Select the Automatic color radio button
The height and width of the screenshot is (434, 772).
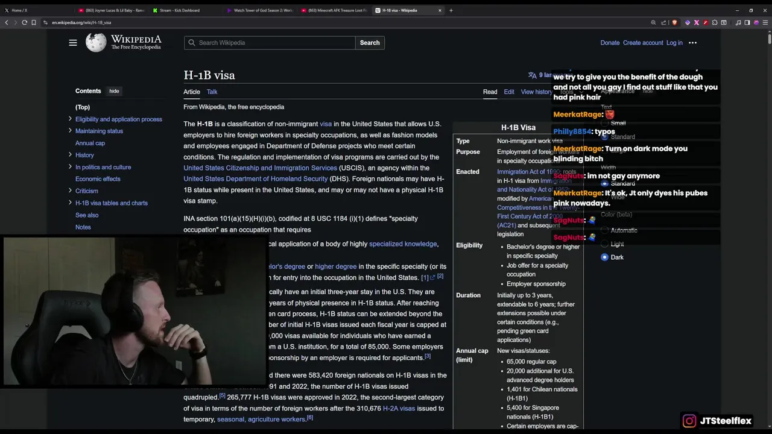point(604,230)
